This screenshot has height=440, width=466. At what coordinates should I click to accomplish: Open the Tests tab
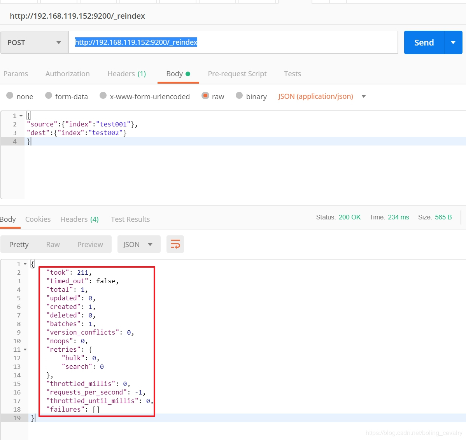[x=293, y=74]
